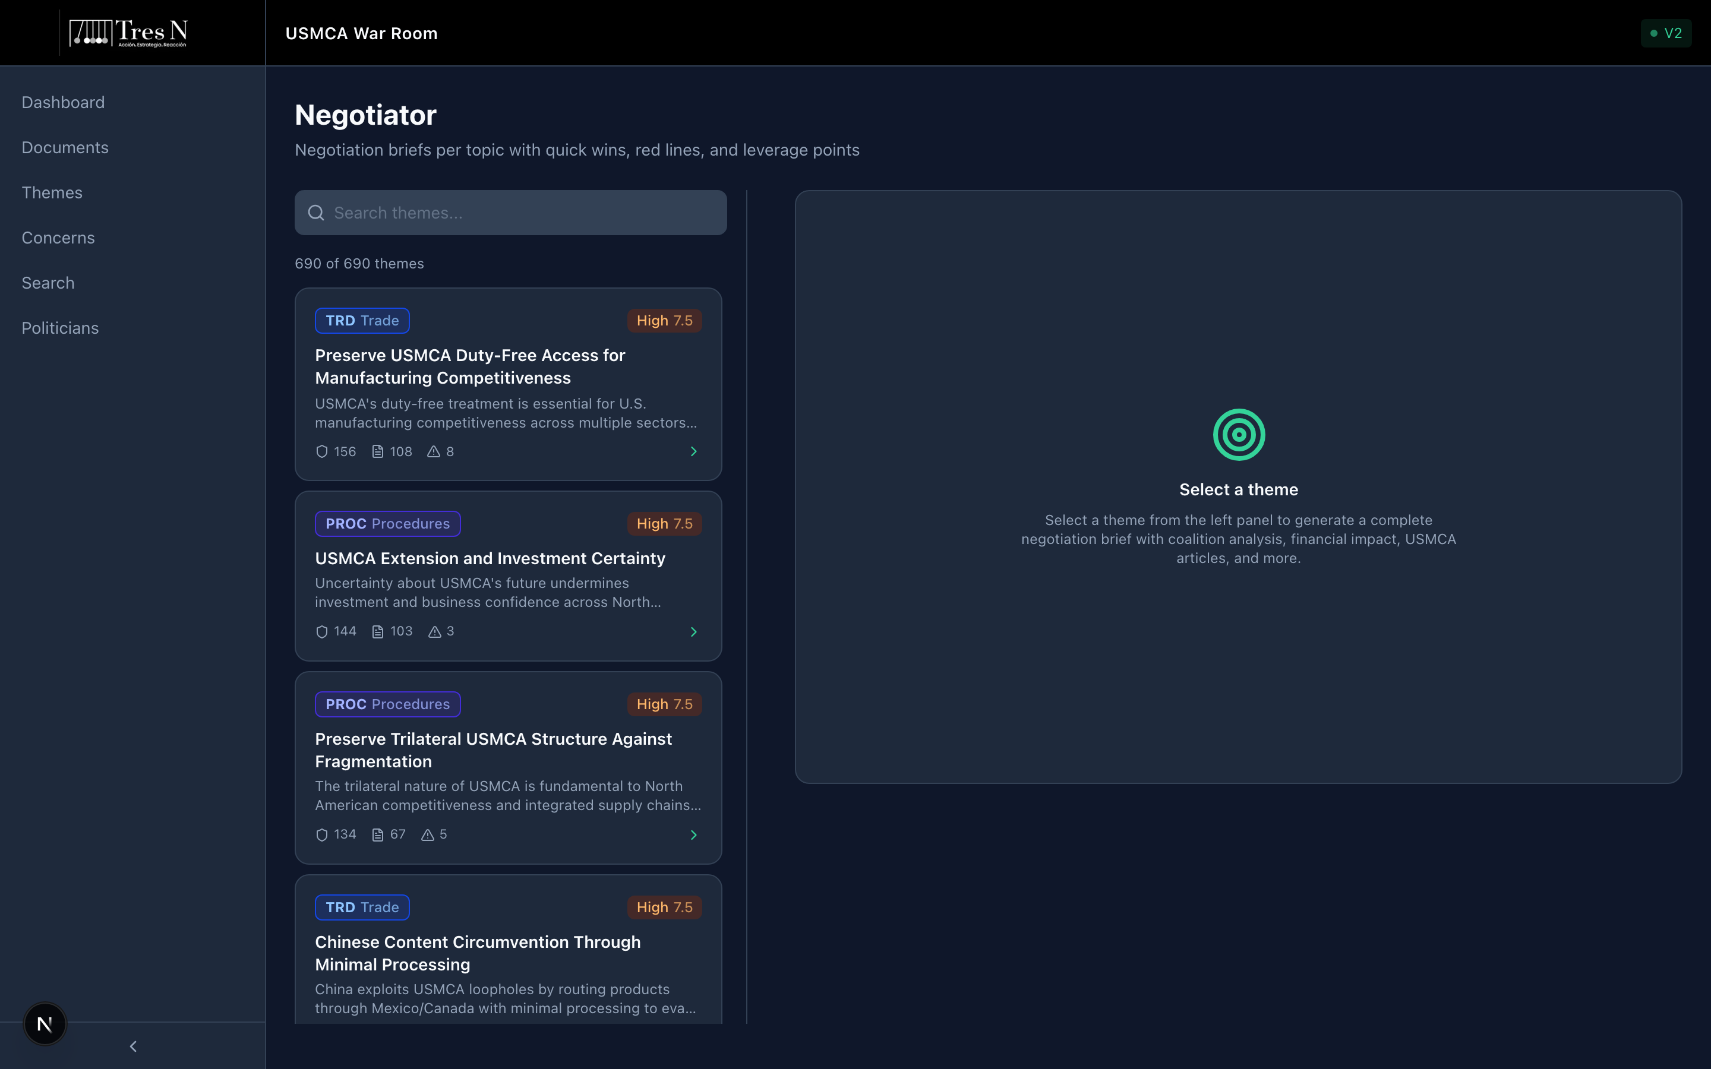Click the search magnifier icon
The image size is (1711, 1069).
click(316, 213)
